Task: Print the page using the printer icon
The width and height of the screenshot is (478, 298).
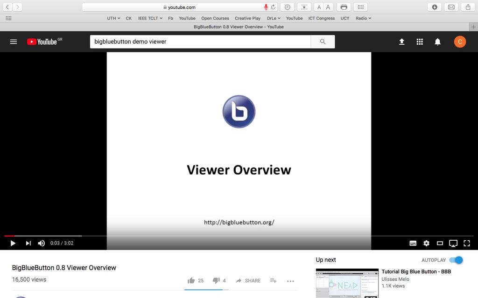Action: tap(344, 7)
